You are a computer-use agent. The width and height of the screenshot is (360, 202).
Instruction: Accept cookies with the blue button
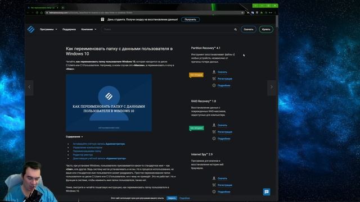(172, 198)
